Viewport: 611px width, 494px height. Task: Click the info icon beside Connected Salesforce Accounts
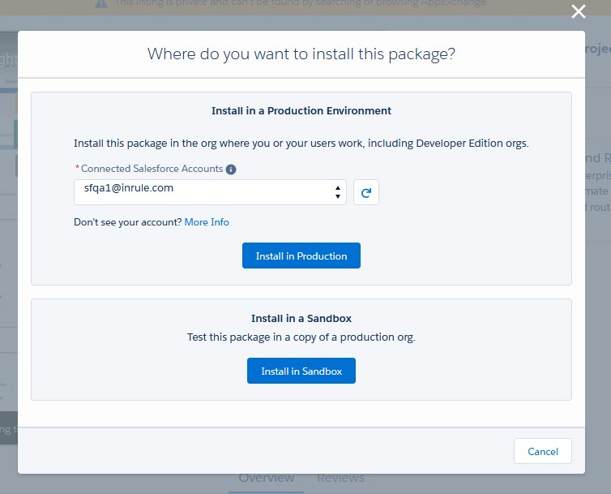point(231,170)
